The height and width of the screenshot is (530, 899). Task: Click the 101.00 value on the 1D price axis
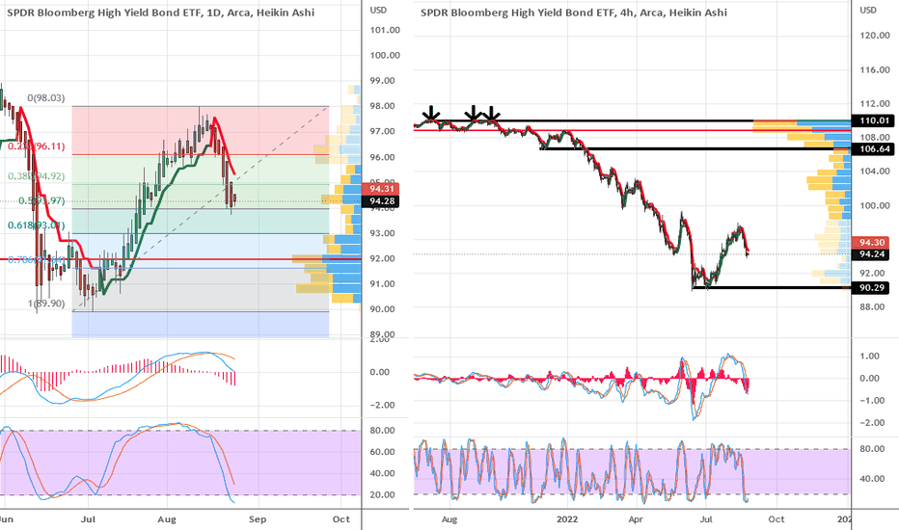click(x=385, y=30)
